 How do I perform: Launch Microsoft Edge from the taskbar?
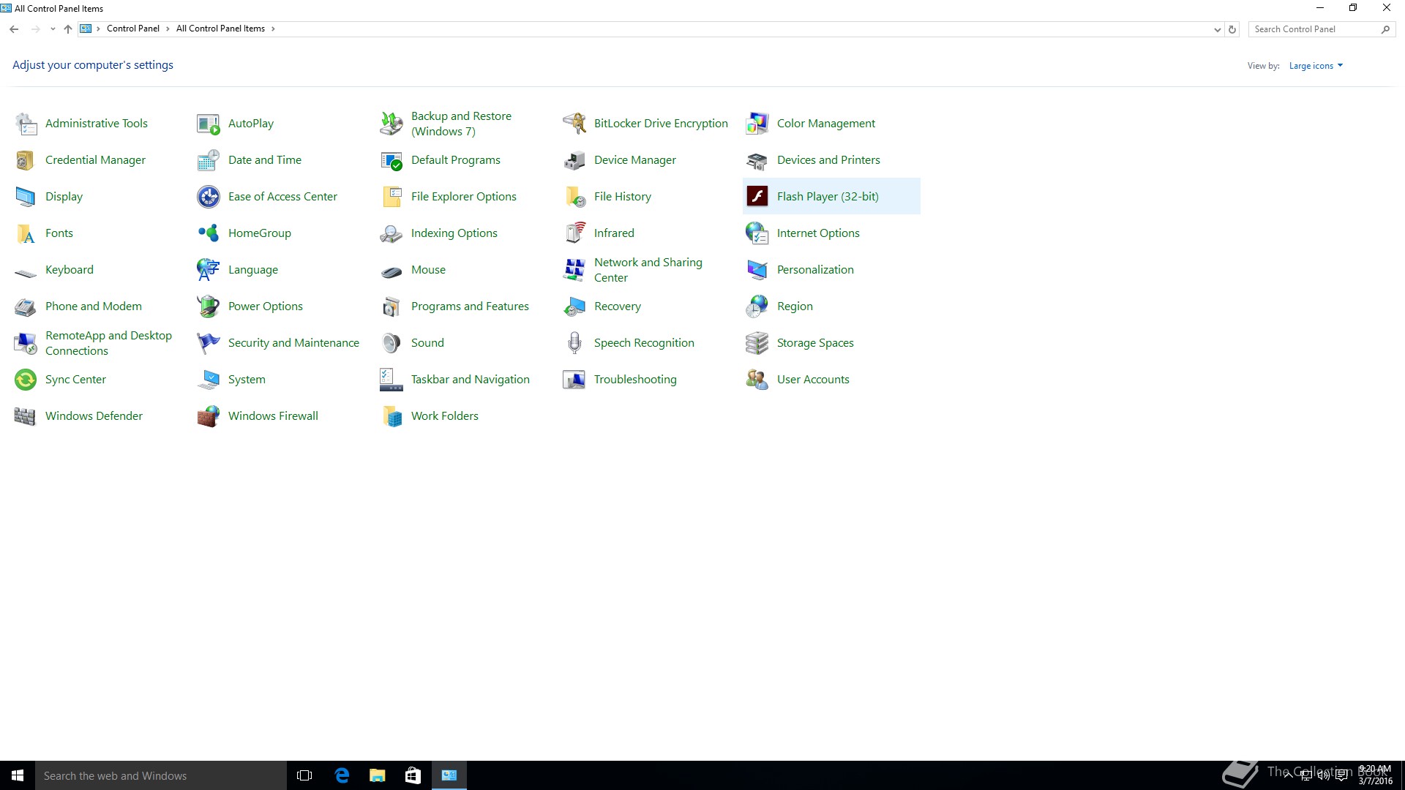pyautogui.click(x=342, y=775)
